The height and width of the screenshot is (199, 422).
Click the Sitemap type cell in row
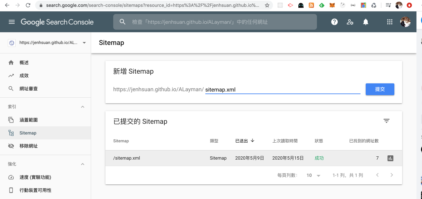(x=218, y=158)
